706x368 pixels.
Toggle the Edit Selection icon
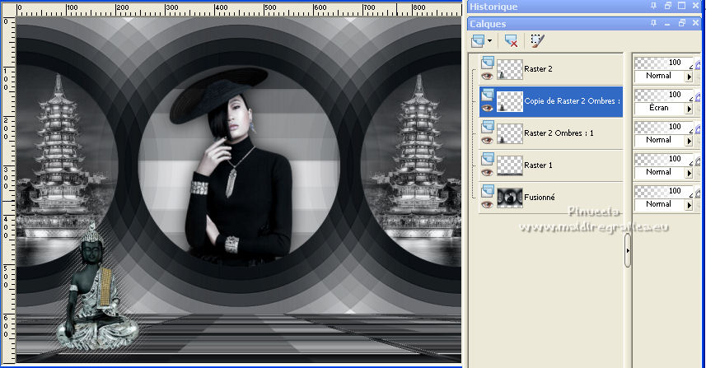[537, 41]
